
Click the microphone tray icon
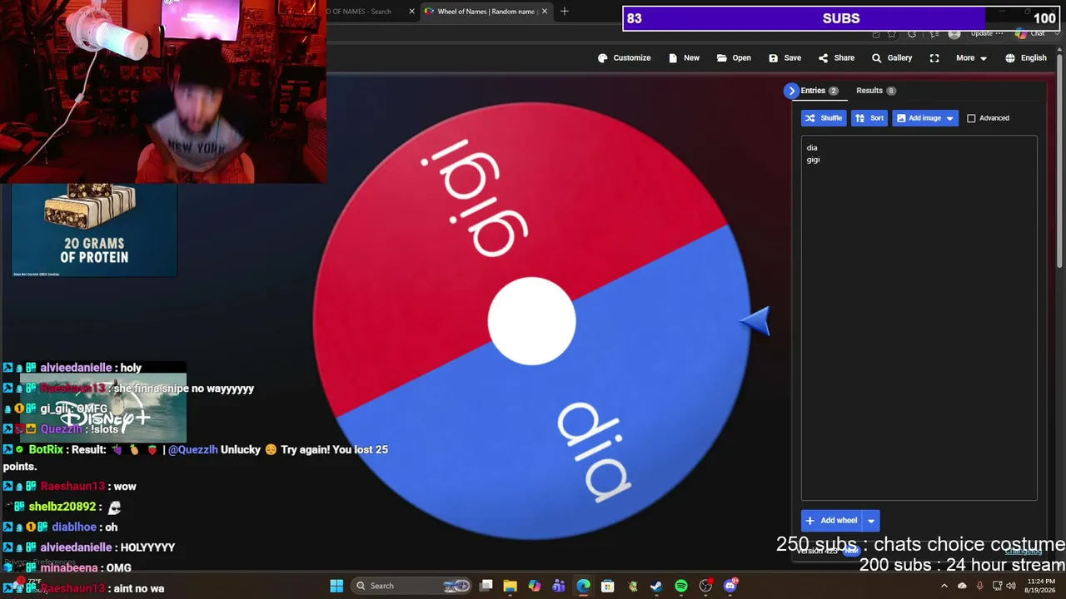click(979, 586)
